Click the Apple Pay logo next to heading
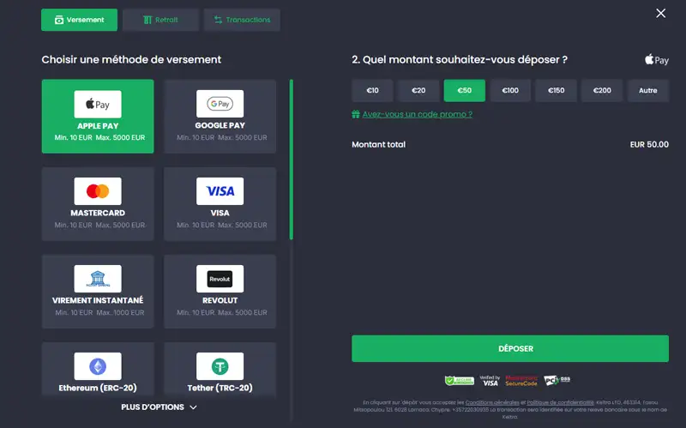Screen dimensions: 686x428 click(x=657, y=59)
